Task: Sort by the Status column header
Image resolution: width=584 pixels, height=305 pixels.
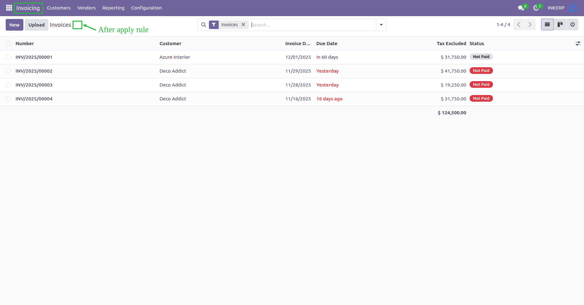Action: (x=477, y=44)
